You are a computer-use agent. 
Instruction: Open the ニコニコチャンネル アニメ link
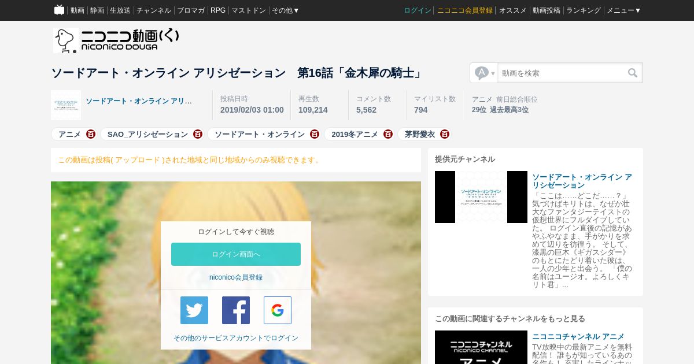click(578, 336)
